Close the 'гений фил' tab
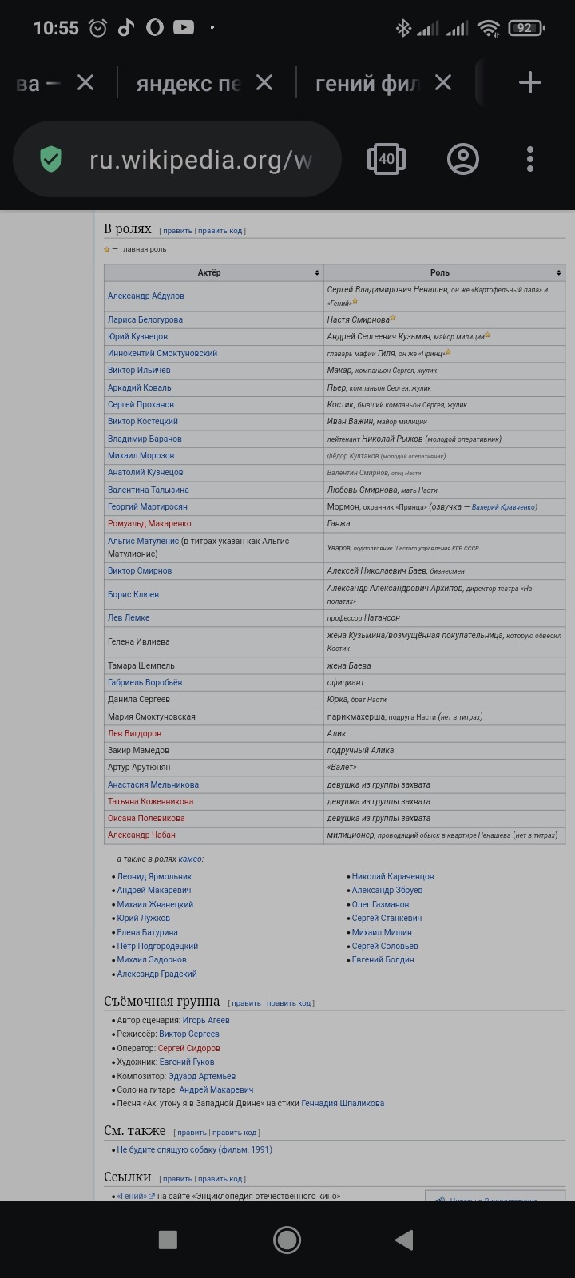Image resolution: width=575 pixels, height=1278 pixels. 443,82
